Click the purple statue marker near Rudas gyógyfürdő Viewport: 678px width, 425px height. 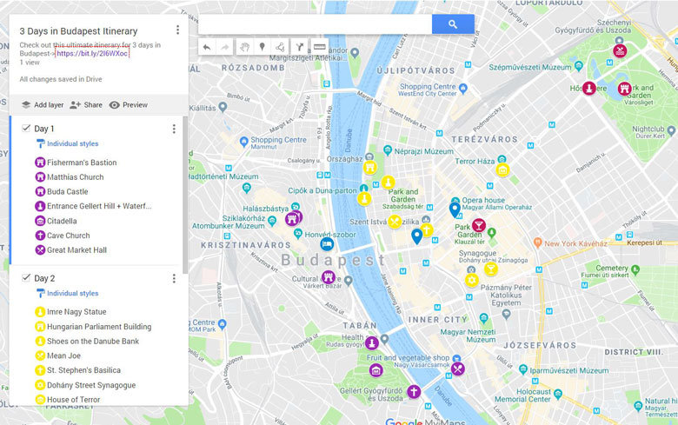coord(372,343)
